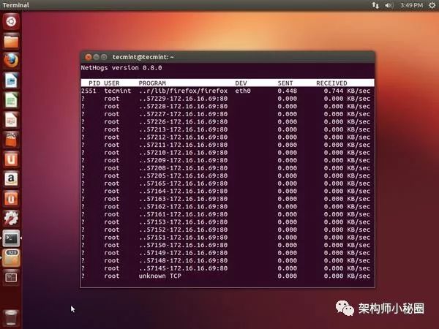Select the firefox process row program path
The width and height of the screenshot is (439, 329).
point(183,91)
